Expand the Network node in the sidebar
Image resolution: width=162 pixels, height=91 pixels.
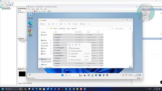coord(40,65)
